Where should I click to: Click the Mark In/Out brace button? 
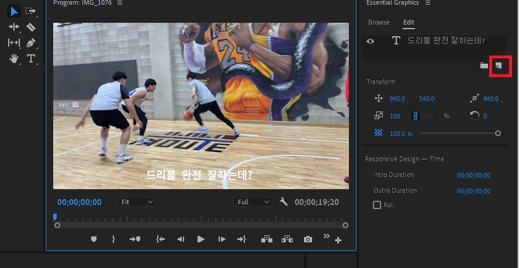coord(113,239)
